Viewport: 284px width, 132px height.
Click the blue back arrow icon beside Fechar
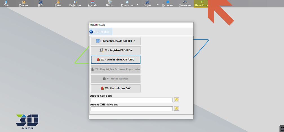click(91, 32)
